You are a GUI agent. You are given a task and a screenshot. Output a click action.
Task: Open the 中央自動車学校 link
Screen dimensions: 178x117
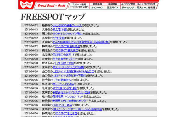[x=62, y=80]
